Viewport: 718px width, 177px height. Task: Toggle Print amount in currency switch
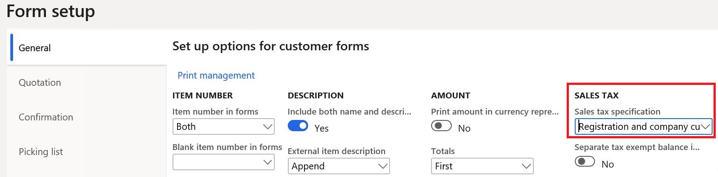click(x=441, y=126)
